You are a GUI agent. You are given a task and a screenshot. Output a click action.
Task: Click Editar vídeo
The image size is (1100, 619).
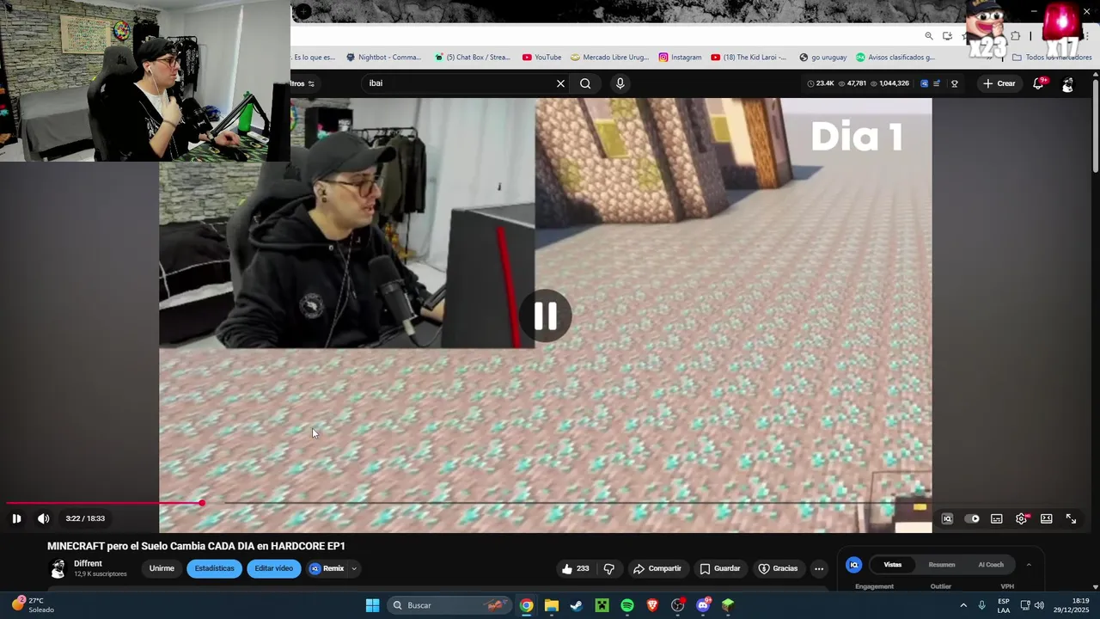click(274, 568)
